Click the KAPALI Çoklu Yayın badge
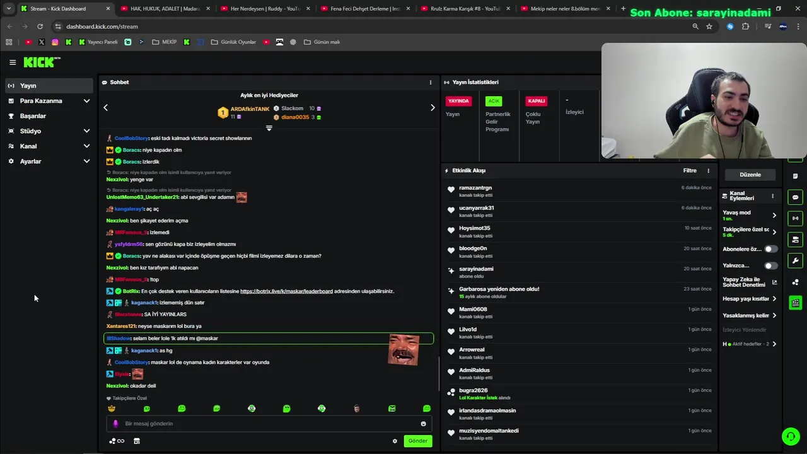This screenshot has width=807, height=454. click(537, 101)
